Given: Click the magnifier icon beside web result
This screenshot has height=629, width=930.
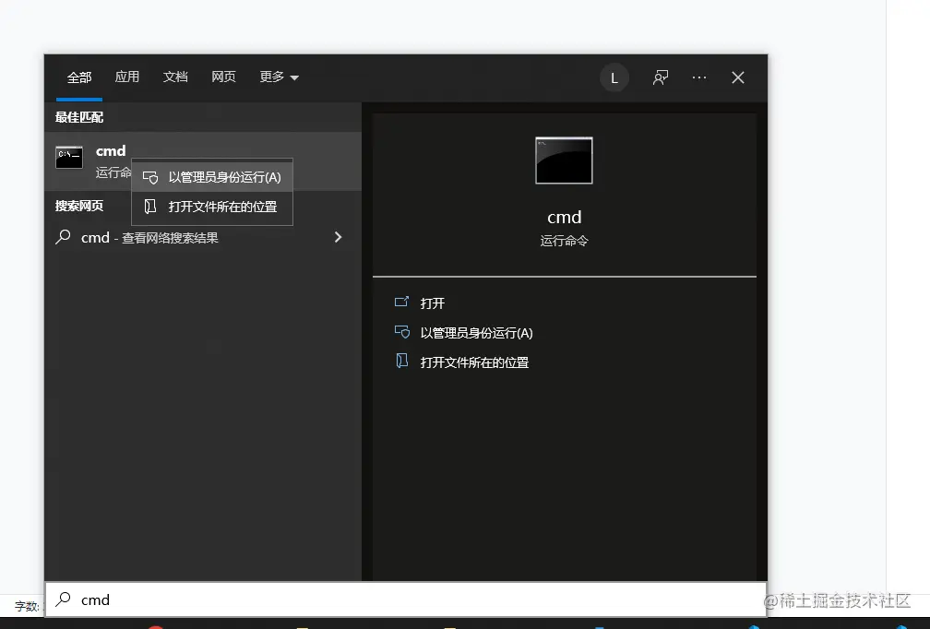Looking at the screenshot, I should pyautogui.click(x=63, y=237).
